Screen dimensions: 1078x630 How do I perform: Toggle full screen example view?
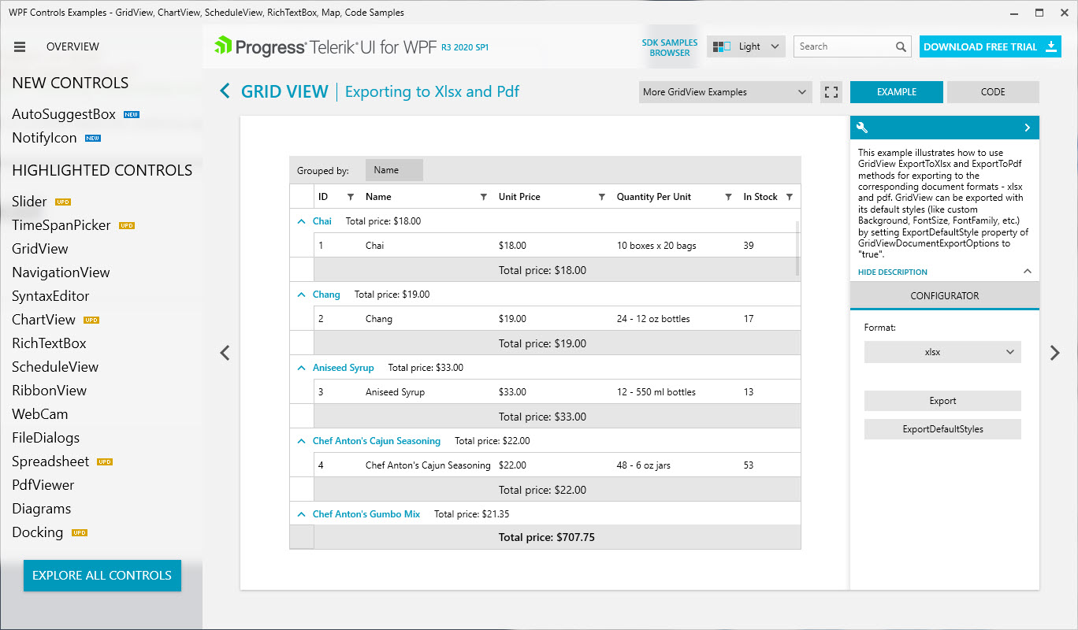(x=831, y=92)
